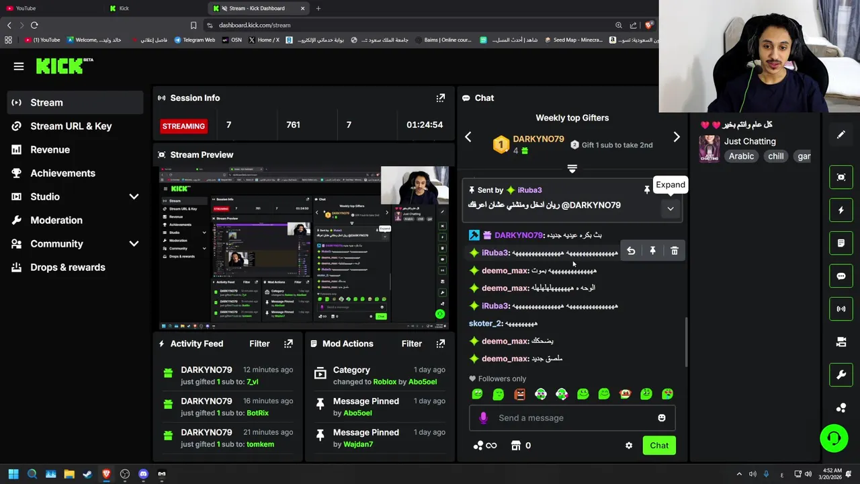
Task: Open the hamburger menu next to the Kick logo
Action: click(19, 66)
